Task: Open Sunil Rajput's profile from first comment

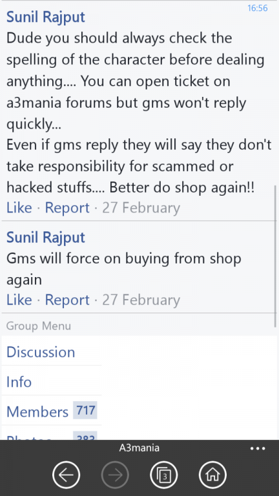Action: click(46, 17)
